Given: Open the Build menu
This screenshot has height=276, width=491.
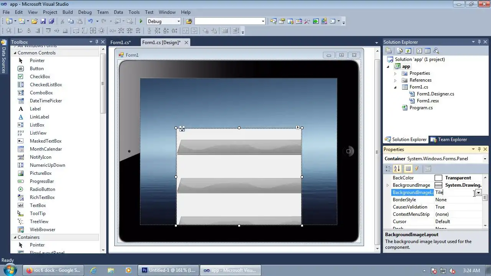Looking at the screenshot, I should [x=68, y=12].
